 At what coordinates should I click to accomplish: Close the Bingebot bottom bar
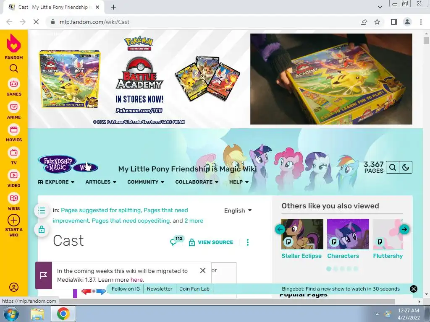click(x=414, y=289)
